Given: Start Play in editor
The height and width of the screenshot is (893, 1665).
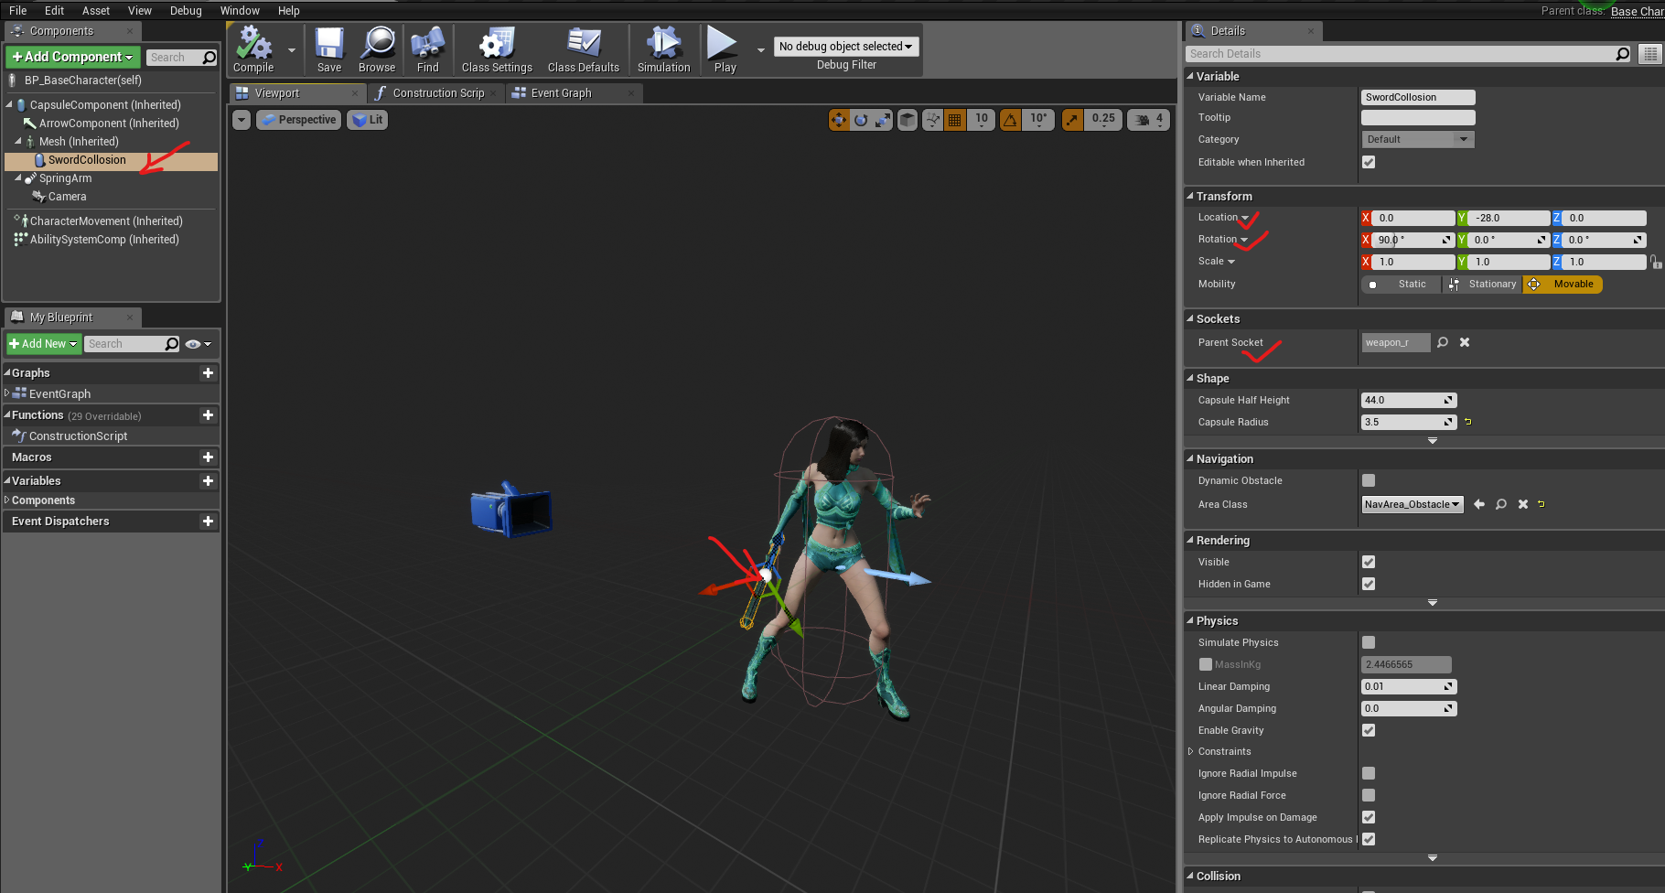Looking at the screenshot, I should point(725,49).
